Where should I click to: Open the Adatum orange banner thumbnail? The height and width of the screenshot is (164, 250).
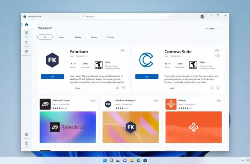coord(193,127)
